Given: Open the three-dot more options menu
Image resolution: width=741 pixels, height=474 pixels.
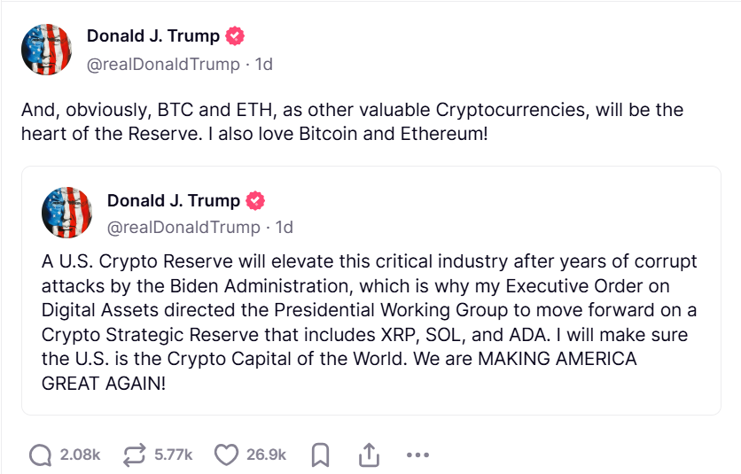Looking at the screenshot, I should coord(417,455).
